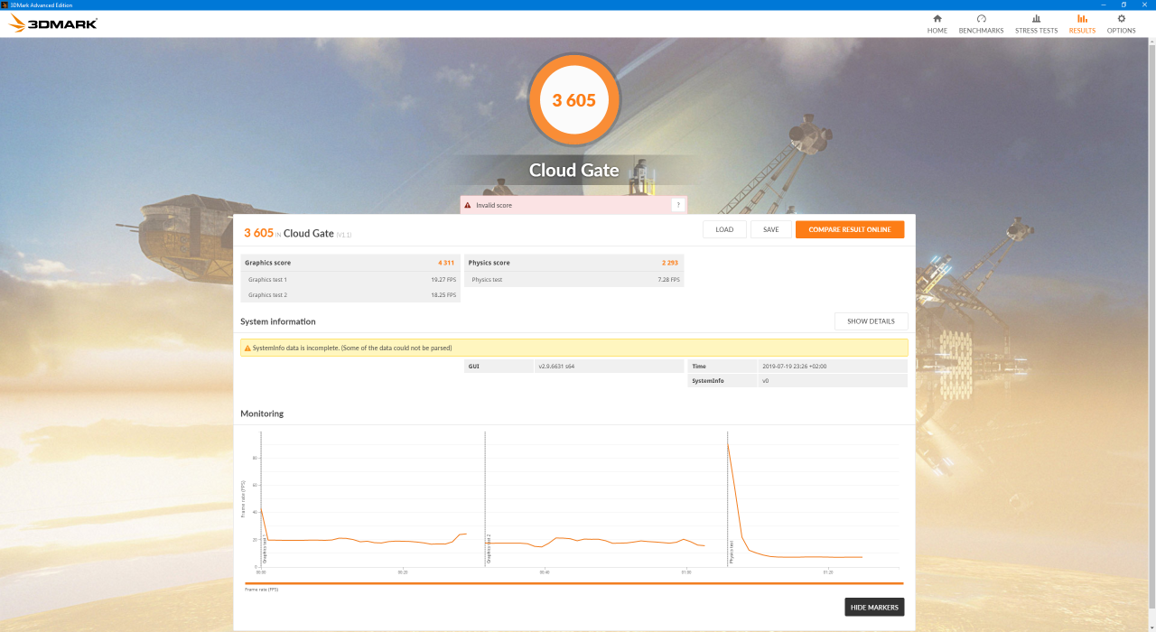Open the Home tab
Screen dimensions: 1156x632
coord(937,24)
